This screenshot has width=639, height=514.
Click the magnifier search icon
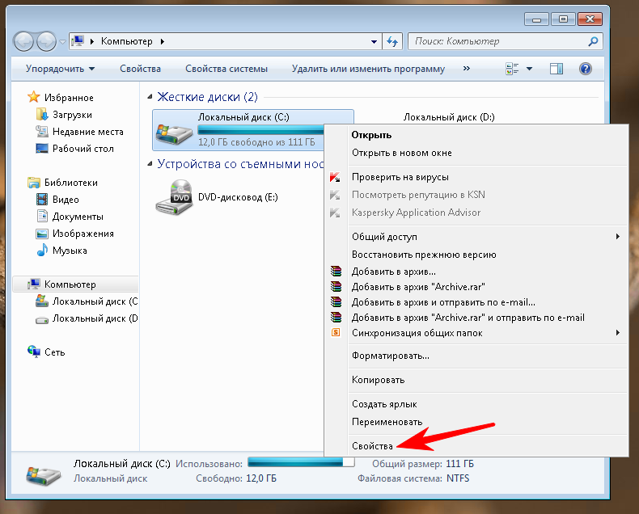[594, 41]
